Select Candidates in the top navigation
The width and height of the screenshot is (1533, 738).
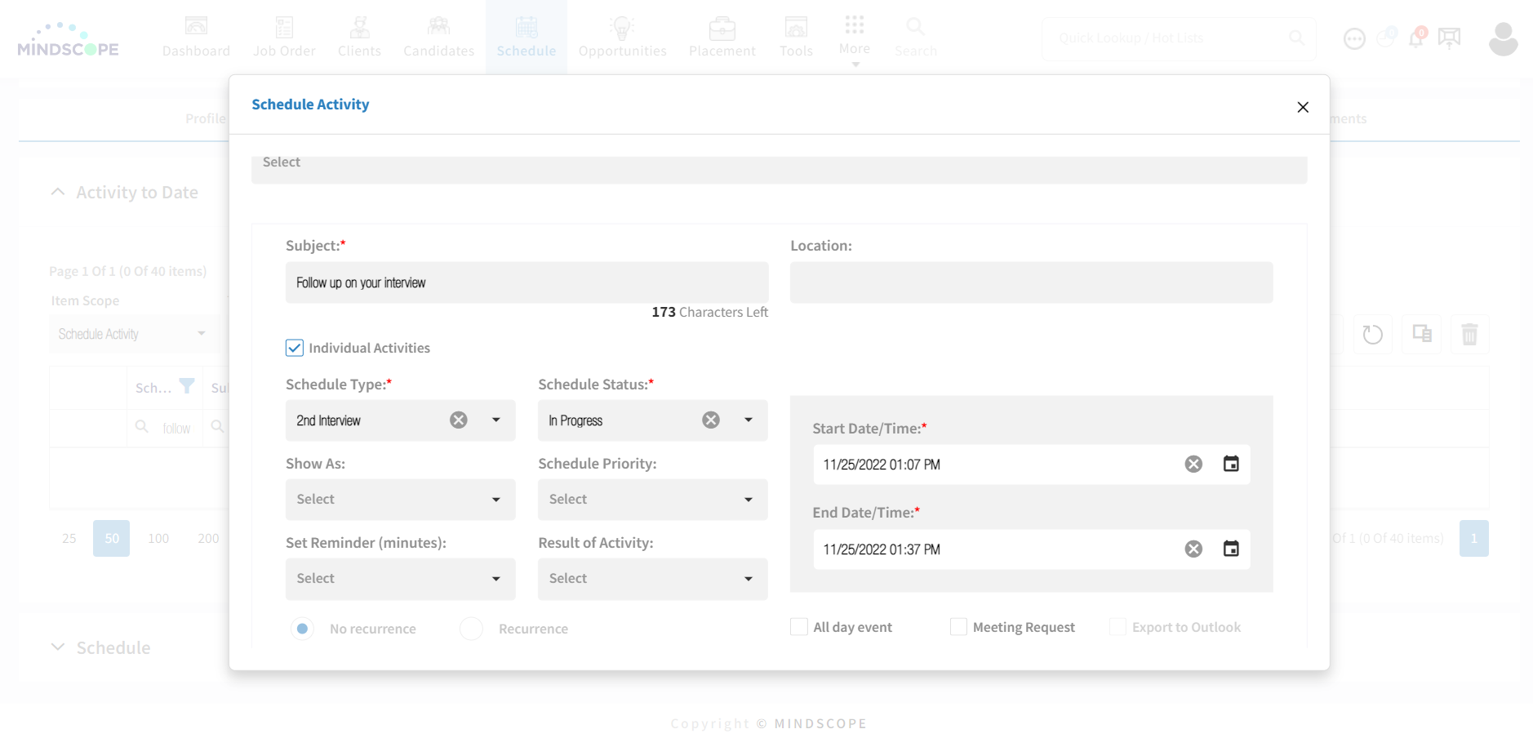tap(438, 38)
